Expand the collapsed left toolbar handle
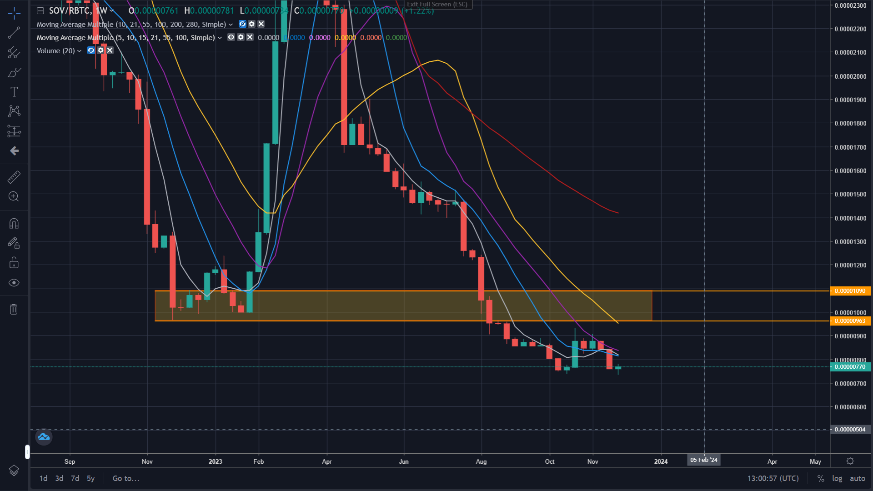The image size is (873, 491). [x=27, y=452]
